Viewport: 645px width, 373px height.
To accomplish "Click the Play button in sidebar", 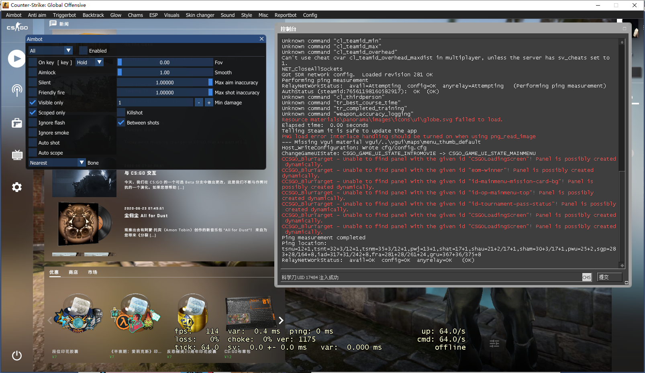I will pos(17,59).
